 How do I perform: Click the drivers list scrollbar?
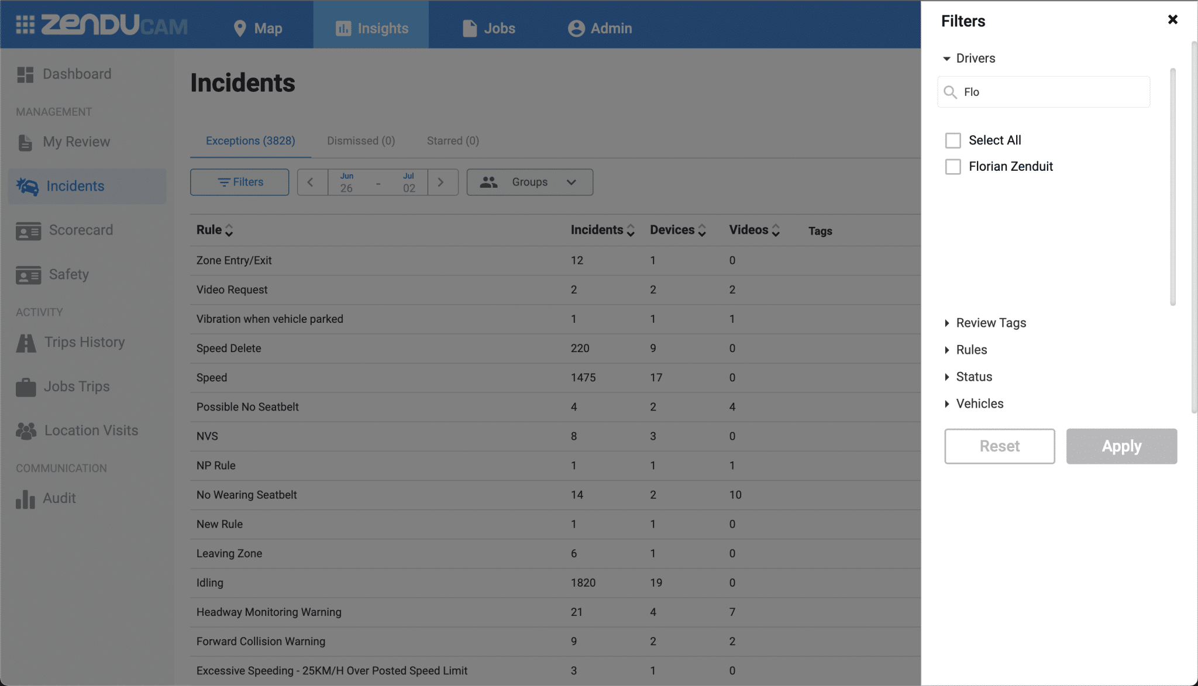pos(1172,187)
